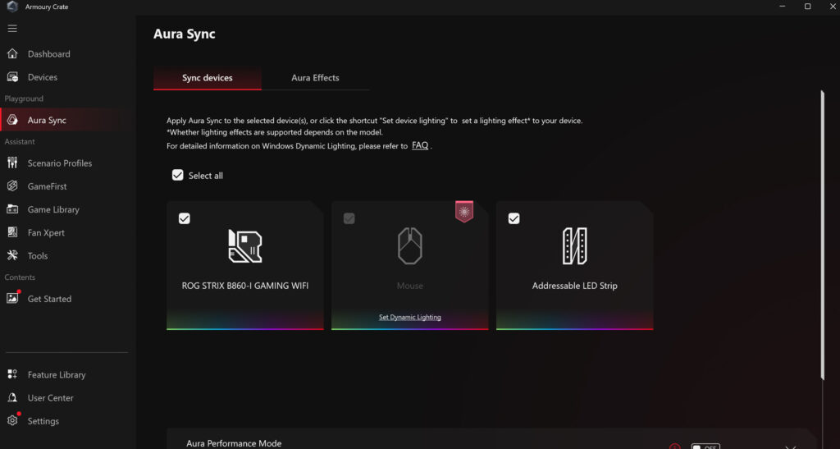Click the 'Whether lighting effects are supported' note
The image size is (840, 449).
point(275,132)
